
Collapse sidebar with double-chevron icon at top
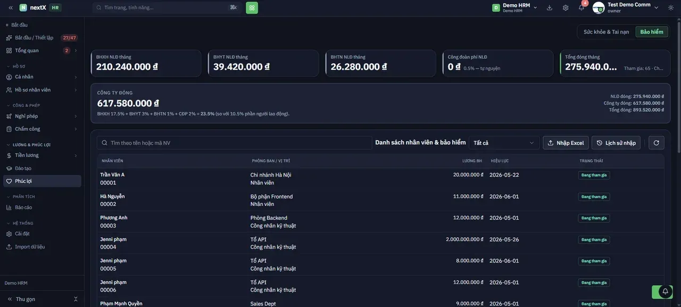11,7
